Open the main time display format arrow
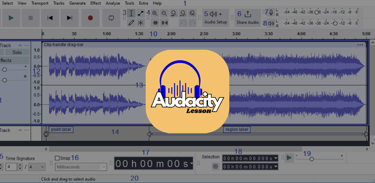The image size is (375, 183). click(x=191, y=163)
